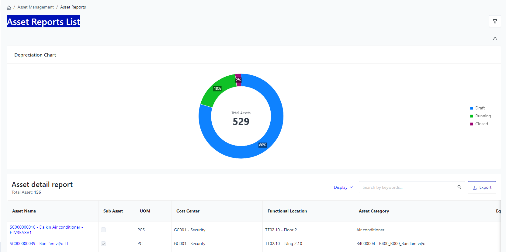Click the Asset Name column header

[24, 211]
